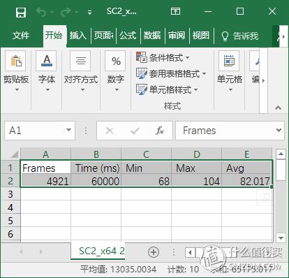Switch to the 插入 ribbon tab
289x278 pixels.
tap(78, 36)
